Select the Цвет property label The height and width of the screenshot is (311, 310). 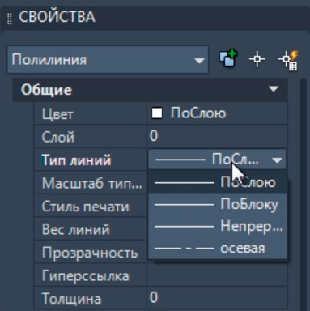[x=57, y=114]
